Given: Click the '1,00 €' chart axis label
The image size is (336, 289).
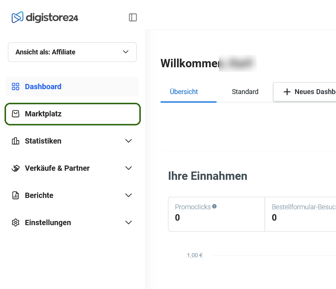Looking at the screenshot, I should [195, 255].
